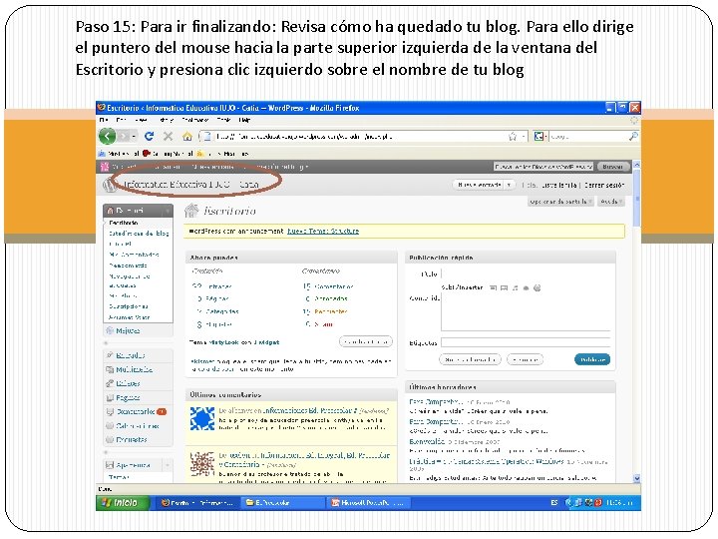Image resolution: width=718 pixels, height=539 pixels.
Task: Open the search engine selector dropdown
Action: (540, 136)
